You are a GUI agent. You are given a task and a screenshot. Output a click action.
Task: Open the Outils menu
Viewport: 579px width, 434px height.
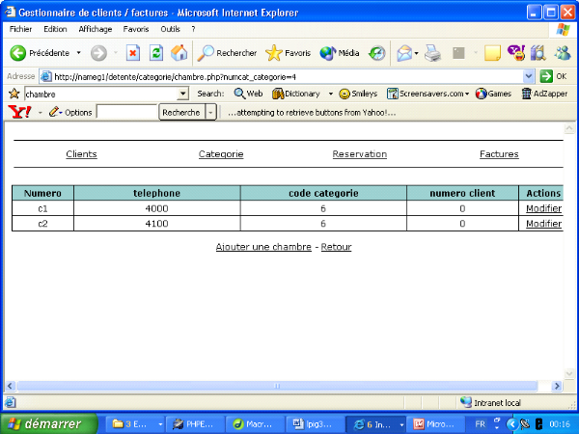click(x=170, y=29)
